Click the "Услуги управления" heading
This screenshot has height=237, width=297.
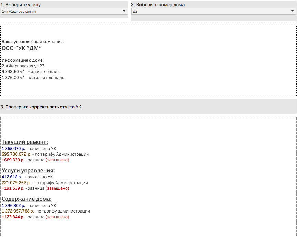pyautogui.click(x=28, y=170)
